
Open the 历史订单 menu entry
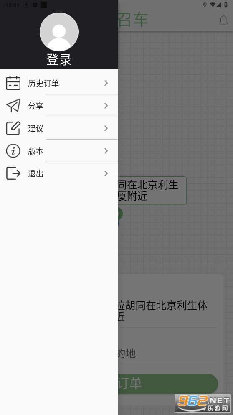point(59,83)
